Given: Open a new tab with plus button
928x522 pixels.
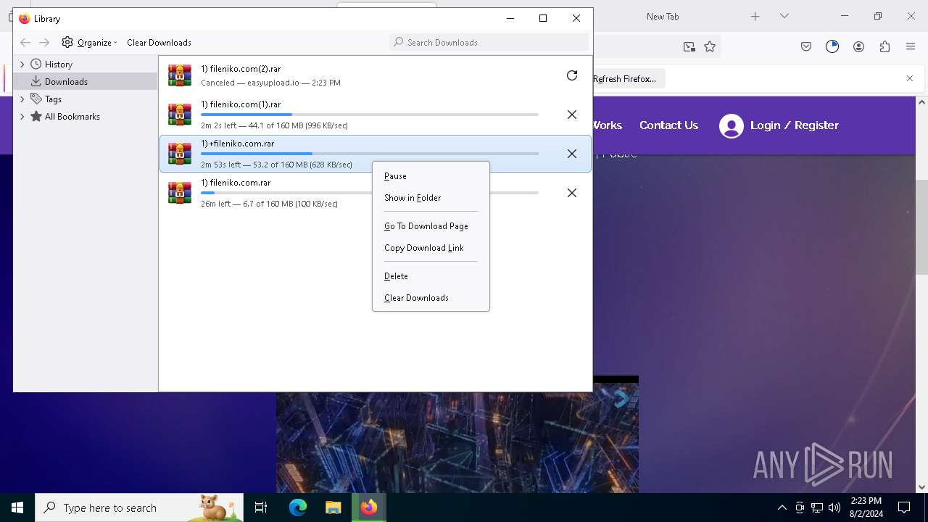Looking at the screenshot, I should [x=755, y=16].
